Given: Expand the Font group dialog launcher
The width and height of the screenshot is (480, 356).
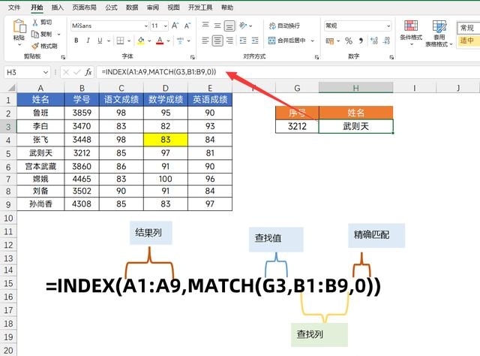Looking at the screenshot, I should click(x=192, y=57).
